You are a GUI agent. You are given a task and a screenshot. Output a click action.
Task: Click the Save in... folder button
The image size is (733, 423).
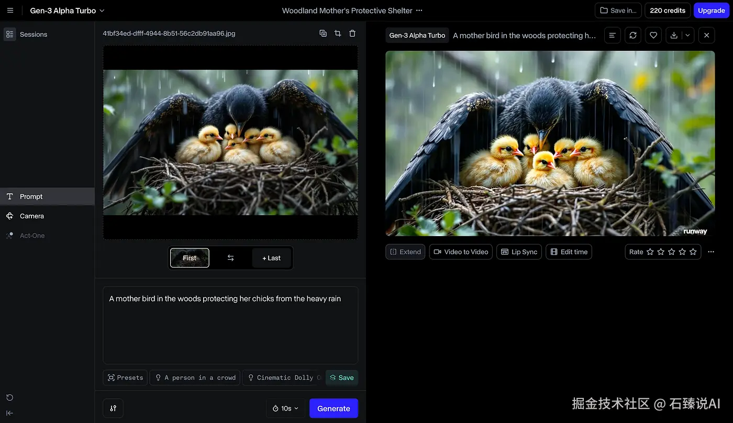[618, 10]
